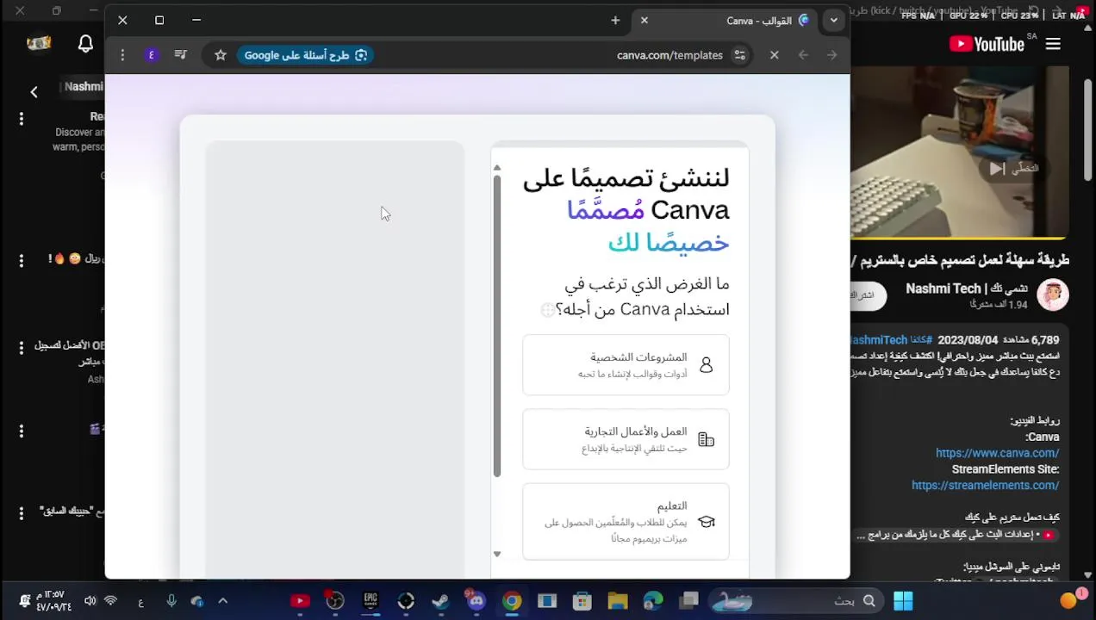Screen dimensions: 1096x620
Task: Click the back chevron beside Nashmi in left window
Action: coord(34,91)
